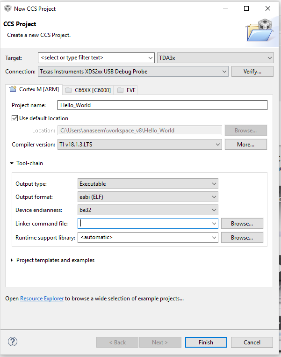The width and height of the screenshot is (281, 357).
Task: Click the help question mark icon
Action: [x=13, y=342]
